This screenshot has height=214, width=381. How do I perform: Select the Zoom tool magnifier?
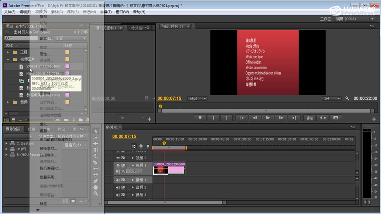96,193
